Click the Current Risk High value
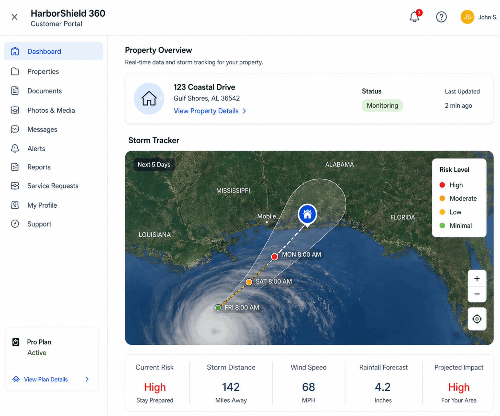This screenshot has height=416, width=500. click(x=155, y=387)
